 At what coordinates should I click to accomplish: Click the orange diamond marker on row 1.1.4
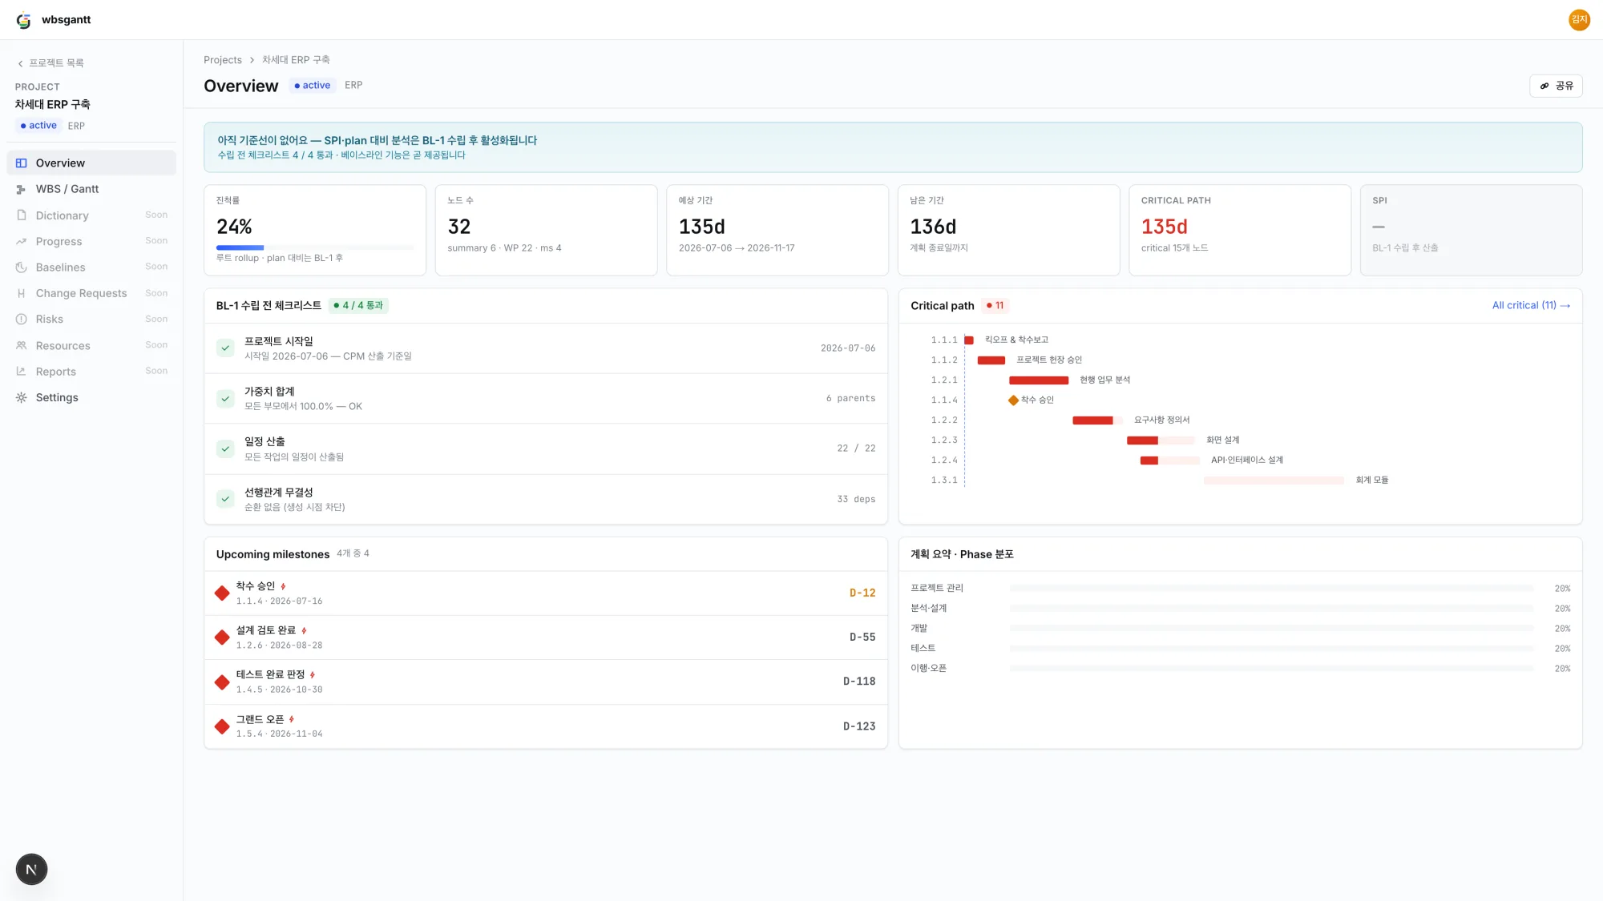1013,400
